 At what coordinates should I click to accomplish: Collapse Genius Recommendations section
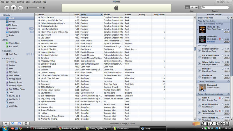pyautogui.click(x=228, y=94)
